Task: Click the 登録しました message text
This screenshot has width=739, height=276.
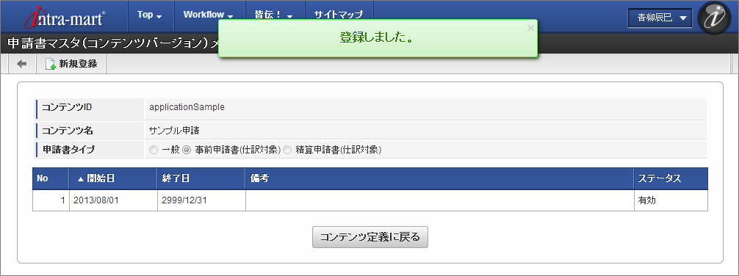Action: tap(377, 38)
